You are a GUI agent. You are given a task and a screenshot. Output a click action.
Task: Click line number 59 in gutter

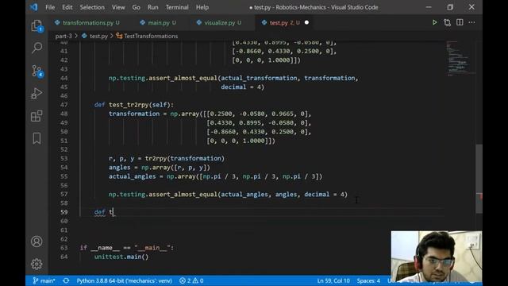[x=63, y=212]
